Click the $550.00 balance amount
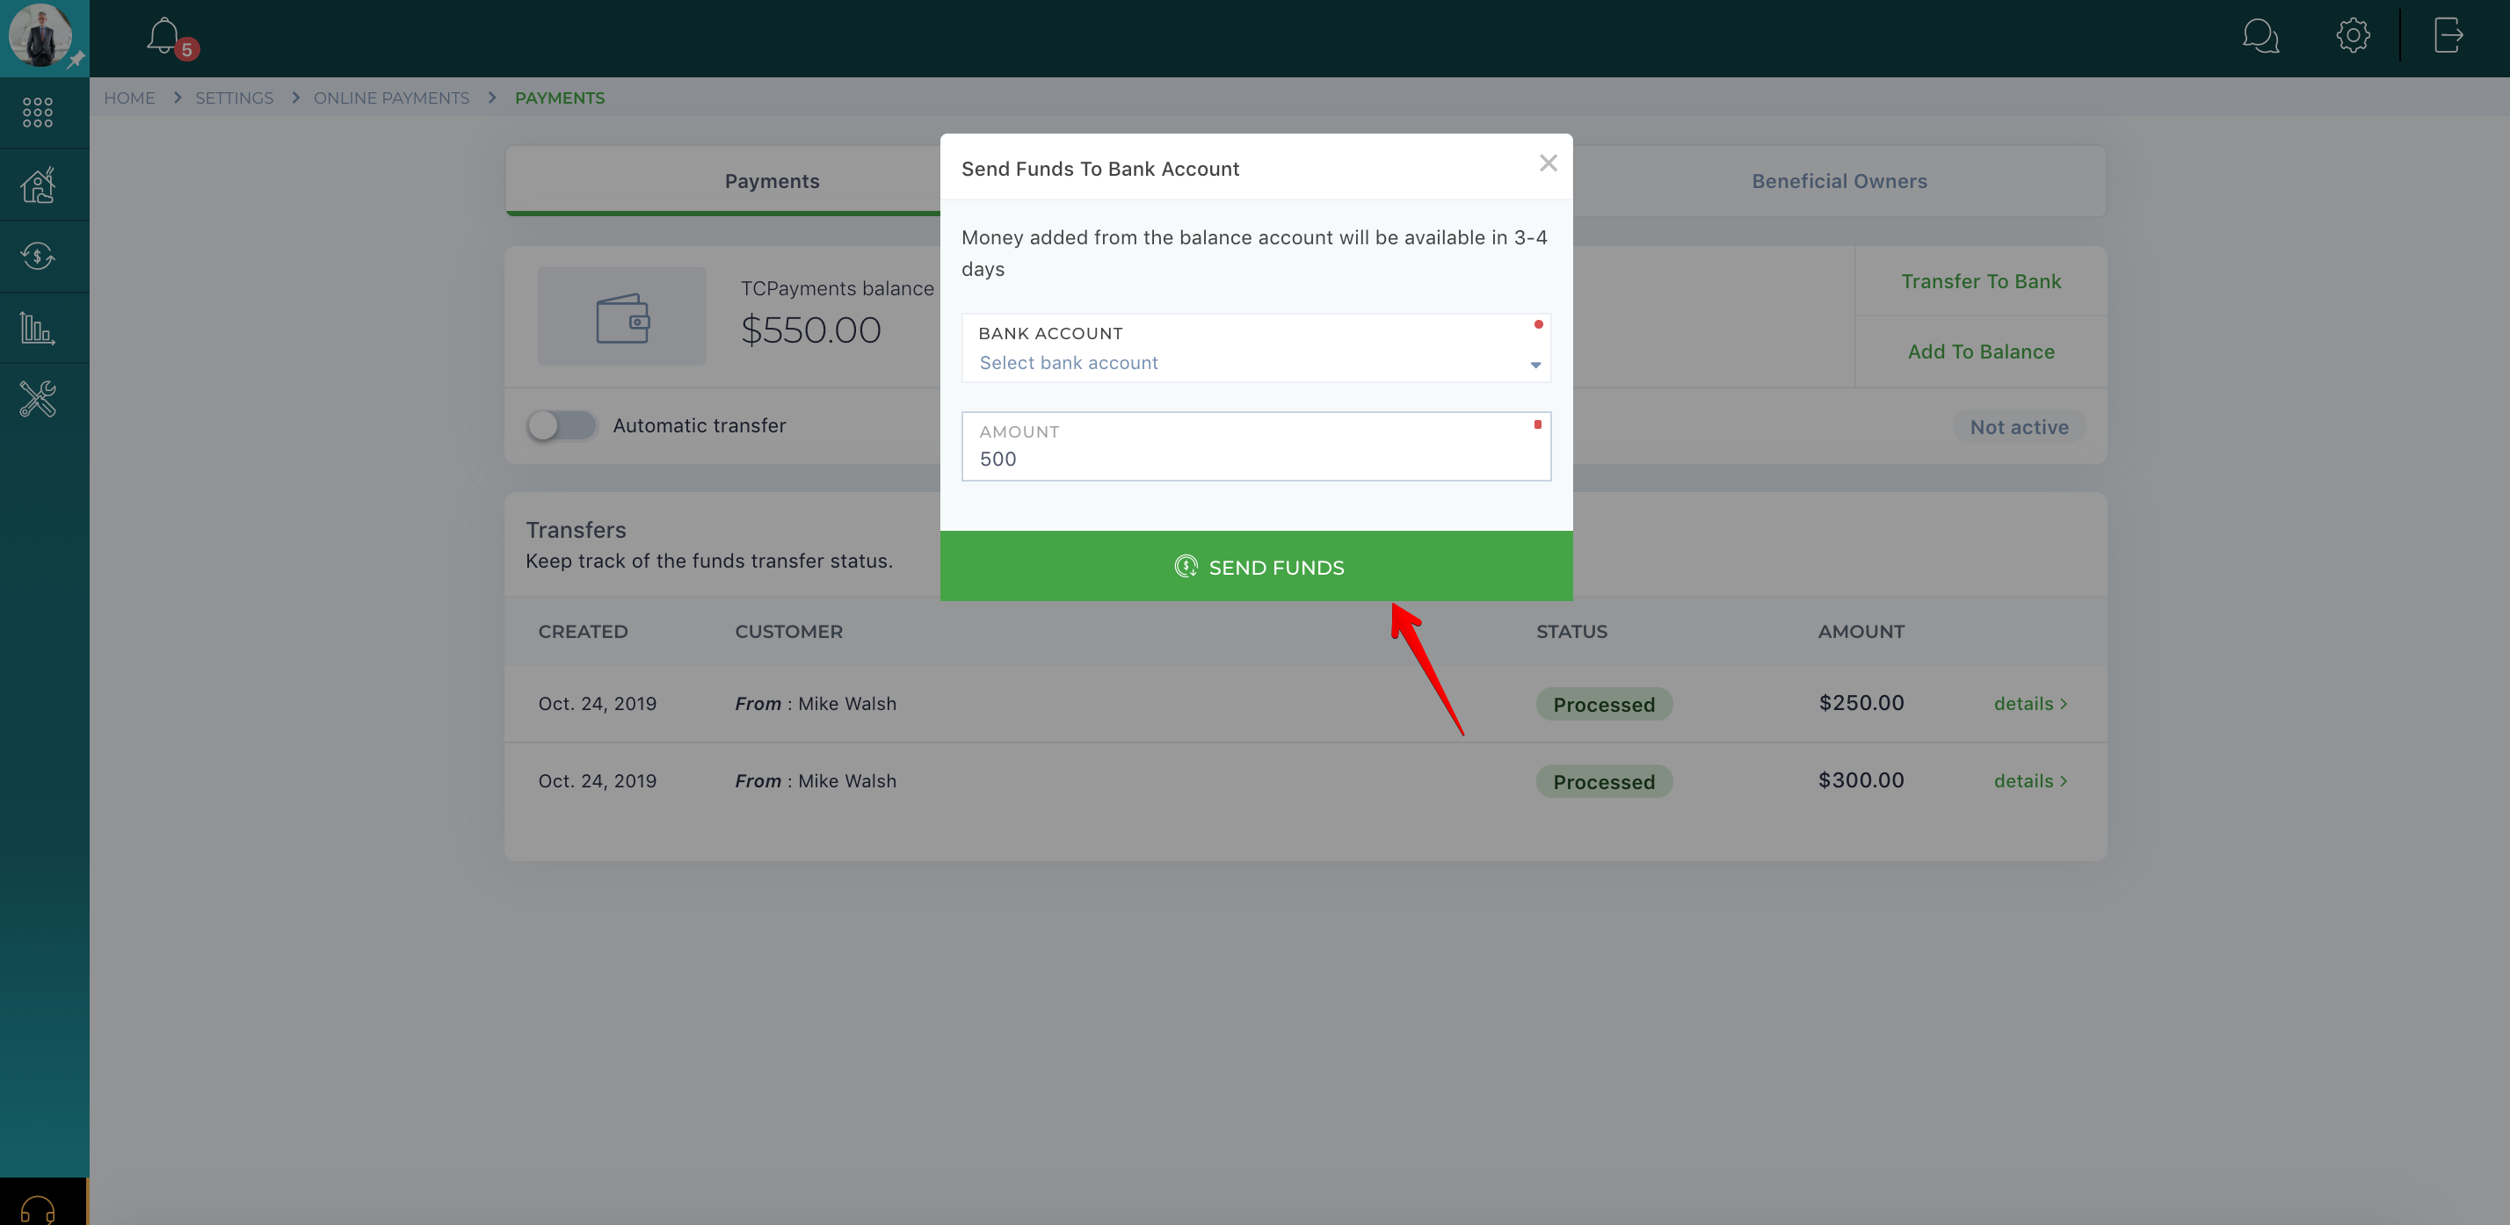 (x=810, y=330)
